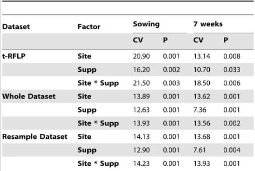Click the 7 weeks CV value 7.61
The height and width of the screenshot is (171, 255).
(200, 150)
